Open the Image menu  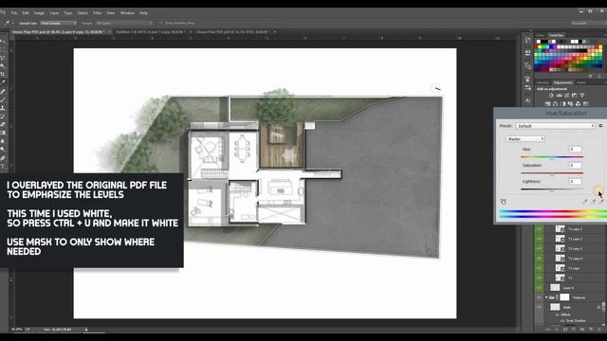39,12
